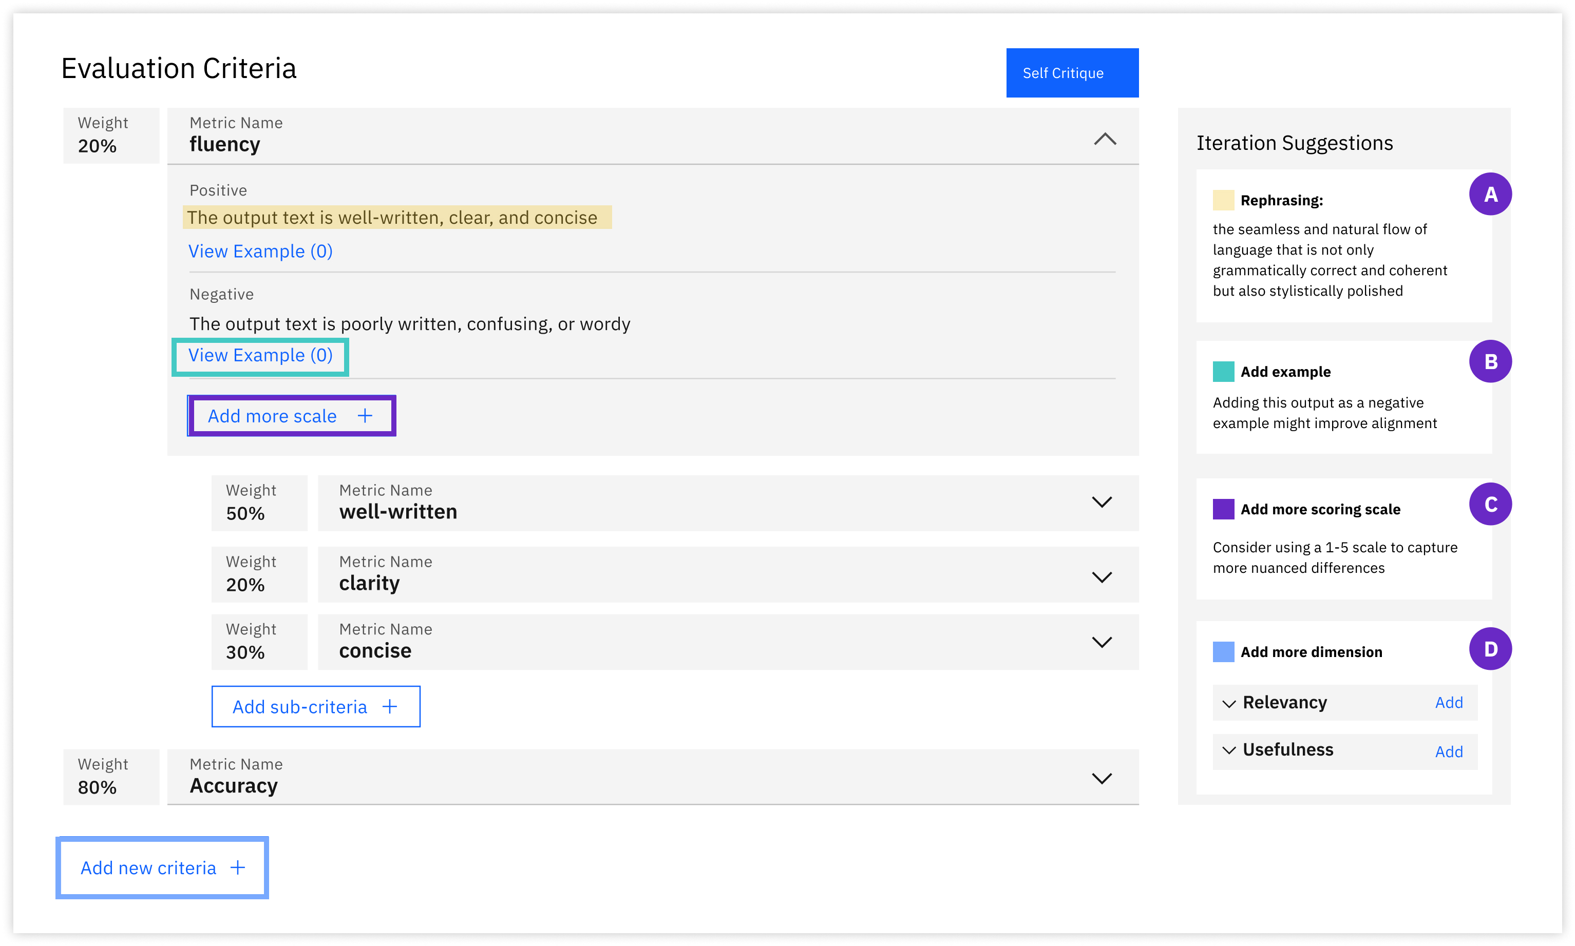The width and height of the screenshot is (1575, 946).
Task: Click the concise metric name
Action: 375,651
